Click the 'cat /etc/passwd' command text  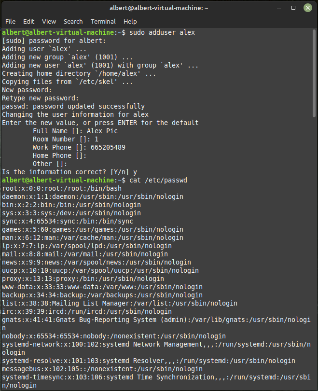tap(158, 180)
